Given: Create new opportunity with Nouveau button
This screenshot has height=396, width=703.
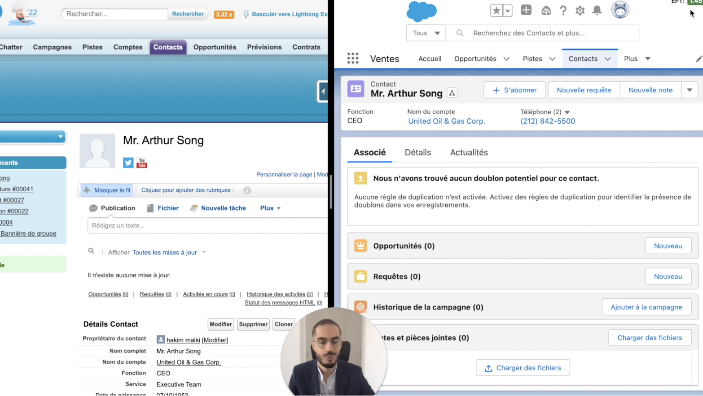Looking at the screenshot, I should [x=668, y=246].
